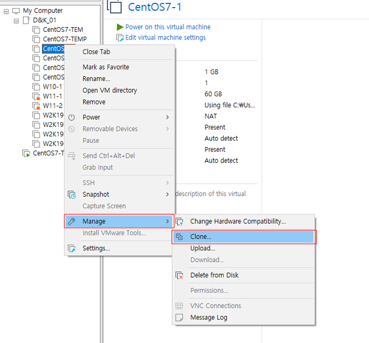
Task: Click the Snapshot clock icon in context menu
Action: tap(72, 195)
